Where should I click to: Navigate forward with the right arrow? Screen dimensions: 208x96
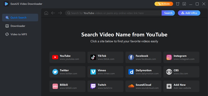coord(60,13)
